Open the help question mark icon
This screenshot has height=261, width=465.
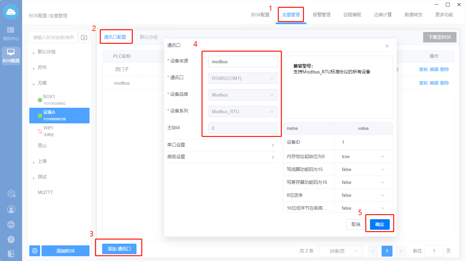click(11, 239)
